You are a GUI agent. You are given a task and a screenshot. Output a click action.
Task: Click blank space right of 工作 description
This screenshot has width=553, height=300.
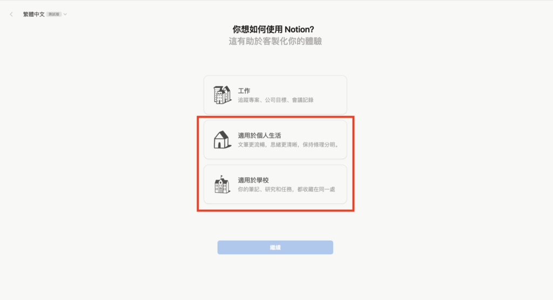point(330,100)
